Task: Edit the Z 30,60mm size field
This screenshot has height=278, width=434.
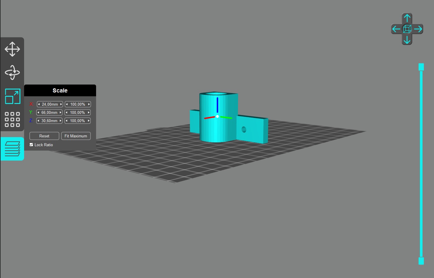Action: [49, 121]
